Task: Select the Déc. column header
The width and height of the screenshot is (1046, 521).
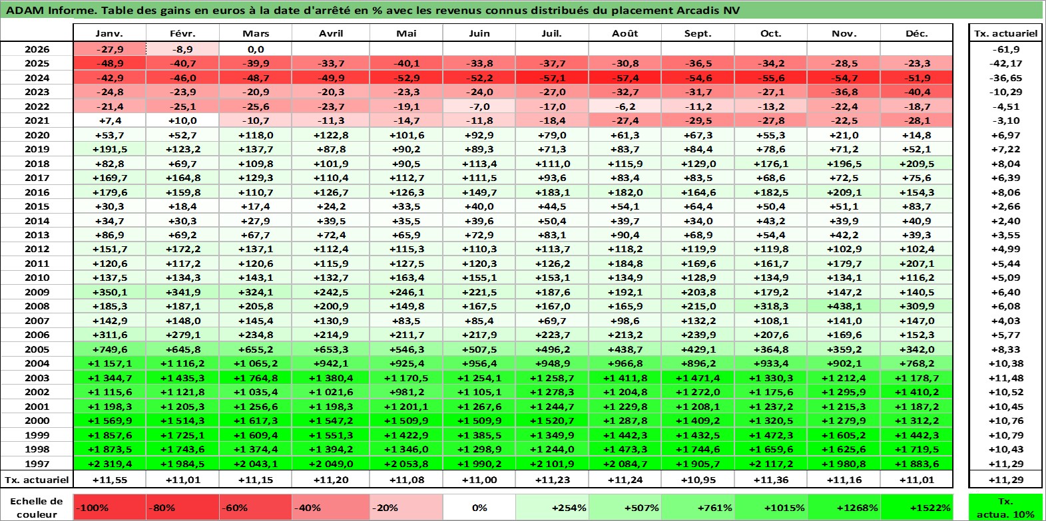Action: pos(917,33)
